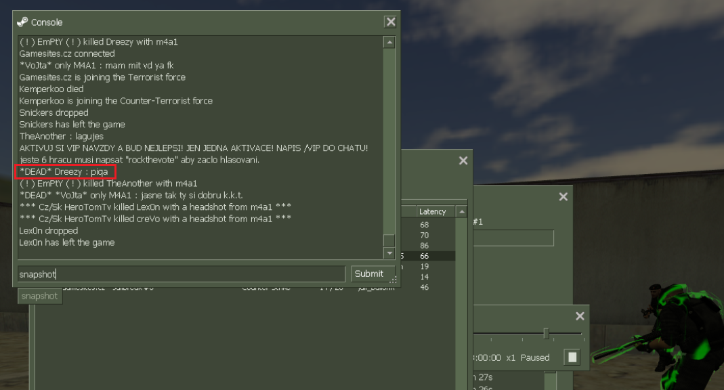
Task: Click the Submit button in Console
Action: 372,274
